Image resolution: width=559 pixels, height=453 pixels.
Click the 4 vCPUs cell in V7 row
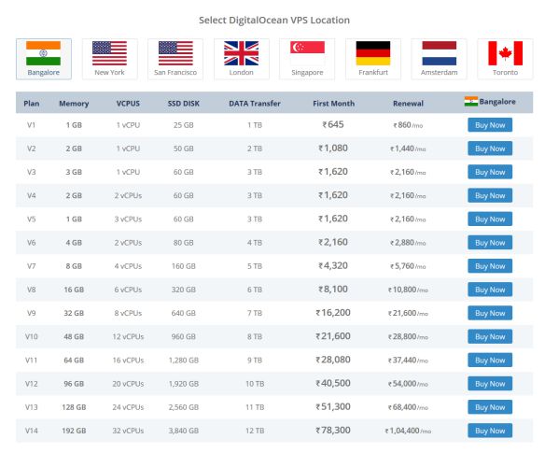point(128,266)
